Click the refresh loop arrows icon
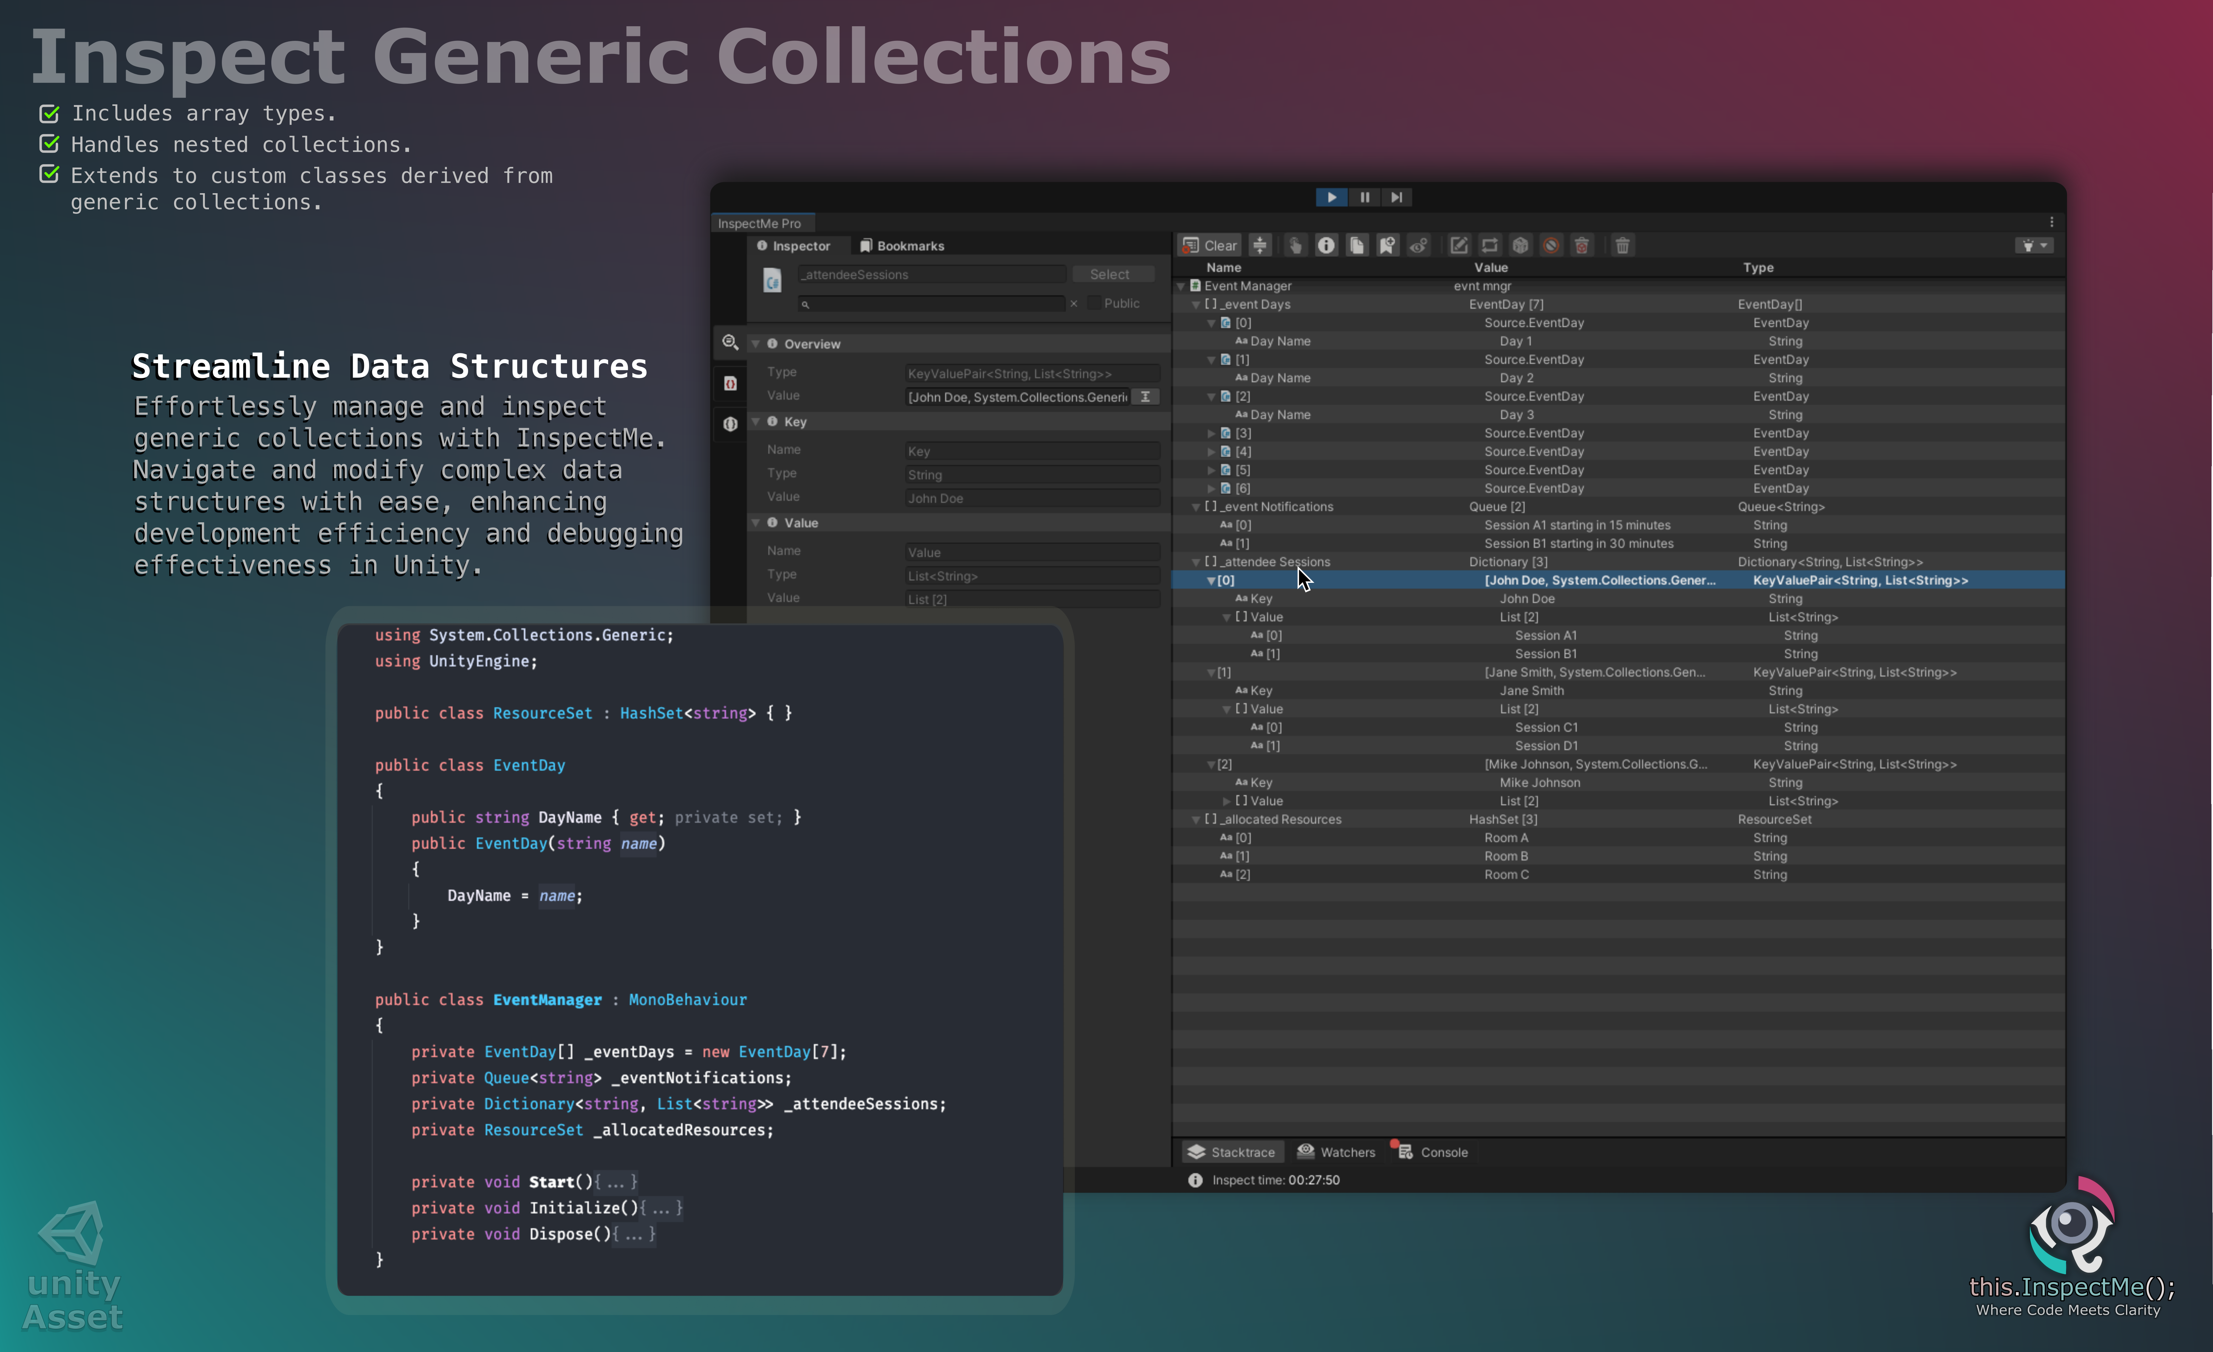 [x=1490, y=245]
